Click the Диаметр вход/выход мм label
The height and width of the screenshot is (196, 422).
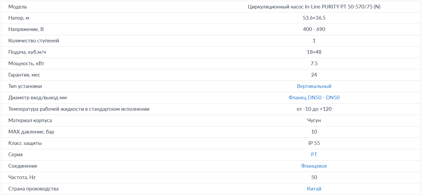37,98
